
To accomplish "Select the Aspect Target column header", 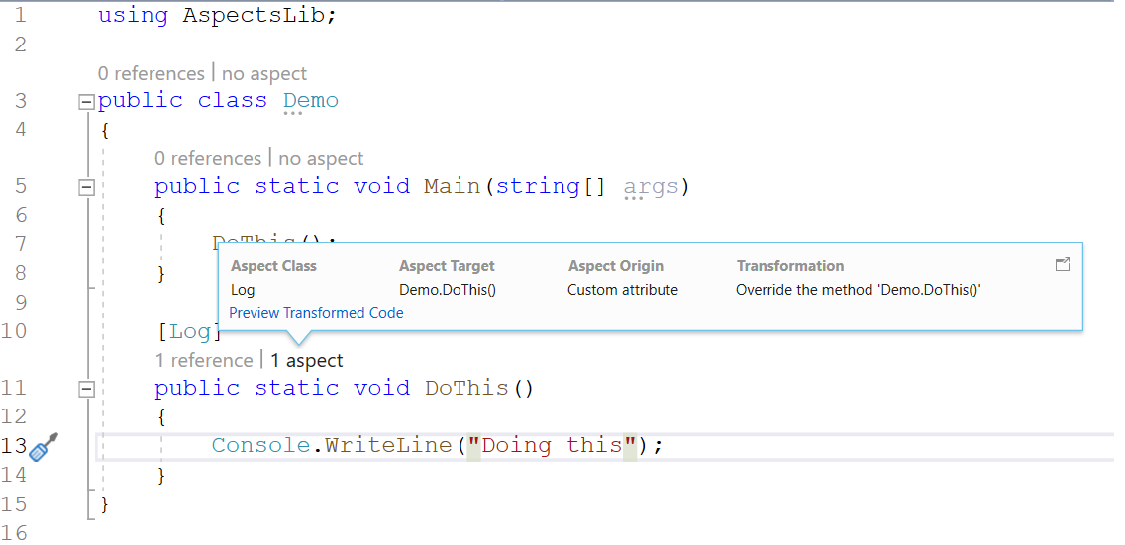I will pos(447,266).
